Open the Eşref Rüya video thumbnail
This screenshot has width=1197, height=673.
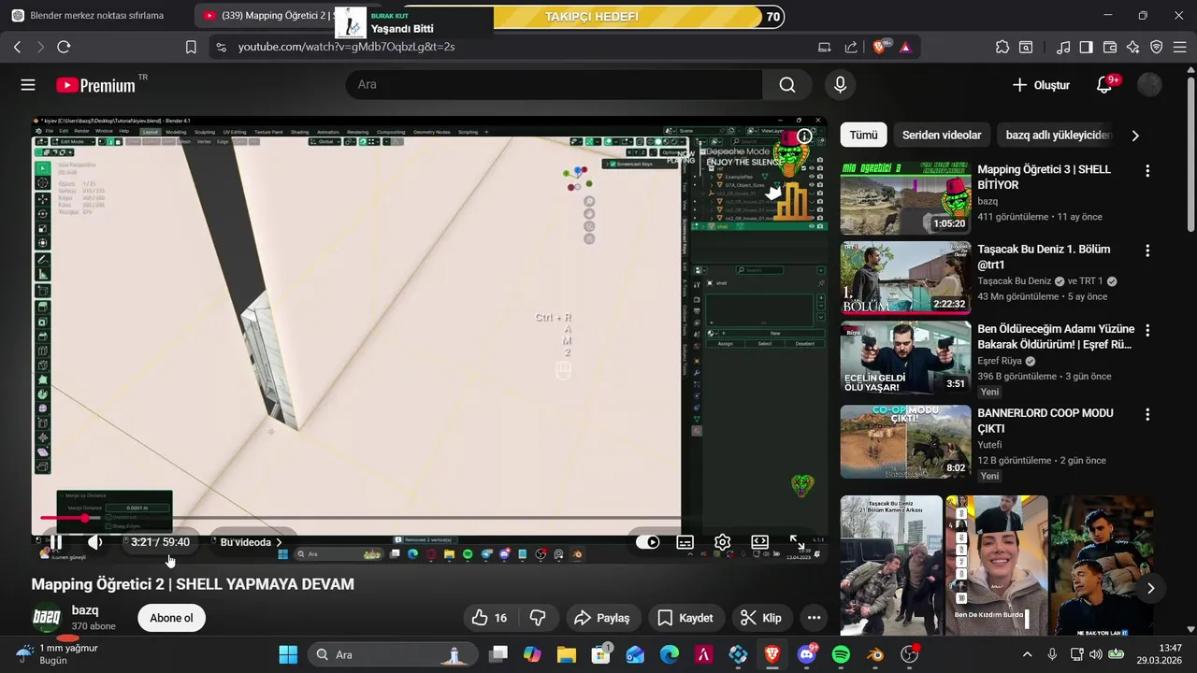tap(905, 358)
